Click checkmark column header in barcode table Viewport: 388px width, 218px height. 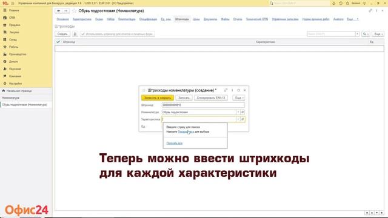[x=58, y=42]
